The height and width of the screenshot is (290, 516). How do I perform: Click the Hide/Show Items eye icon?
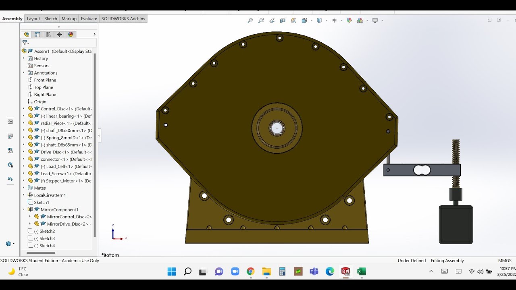(334, 20)
